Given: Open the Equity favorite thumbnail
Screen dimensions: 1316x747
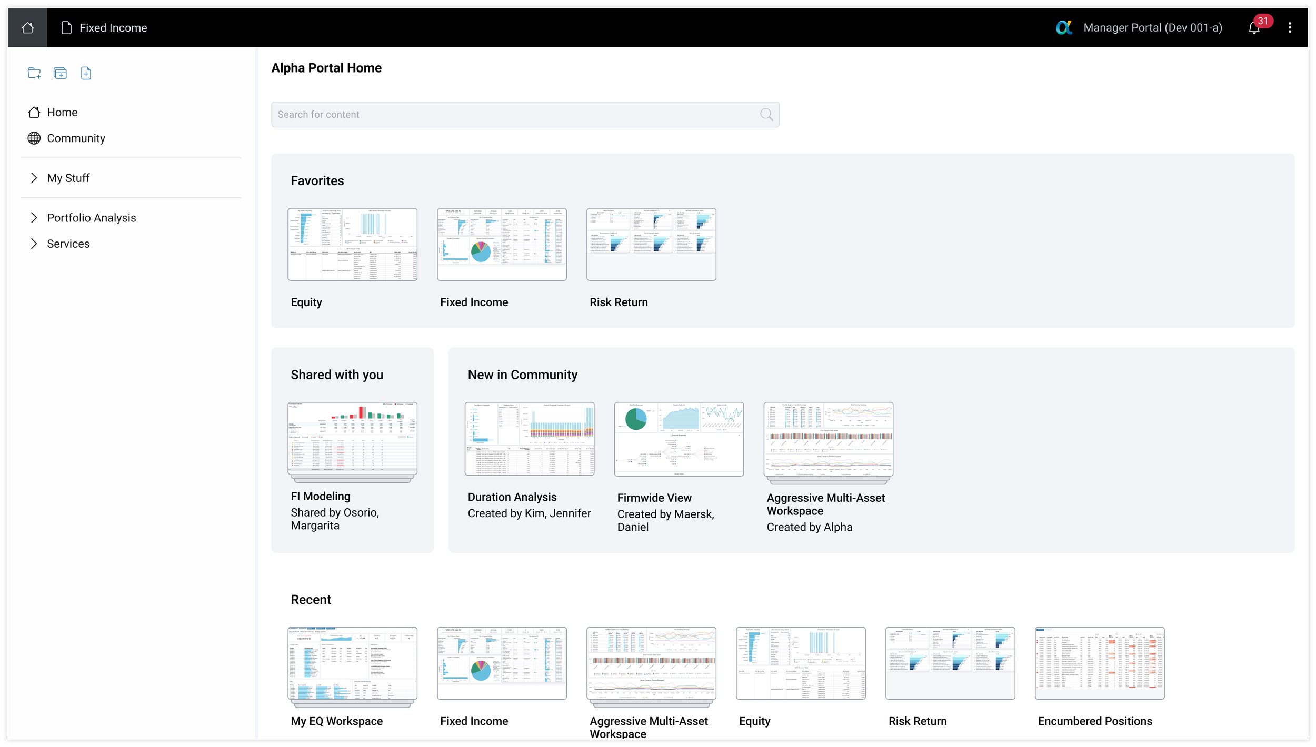Looking at the screenshot, I should click(352, 244).
